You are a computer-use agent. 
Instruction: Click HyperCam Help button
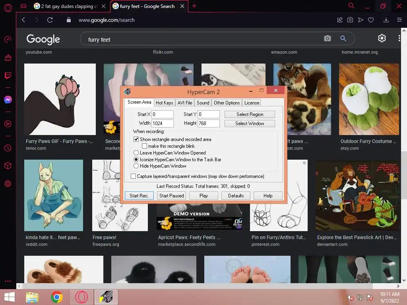pyautogui.click(x=268, y=195)
